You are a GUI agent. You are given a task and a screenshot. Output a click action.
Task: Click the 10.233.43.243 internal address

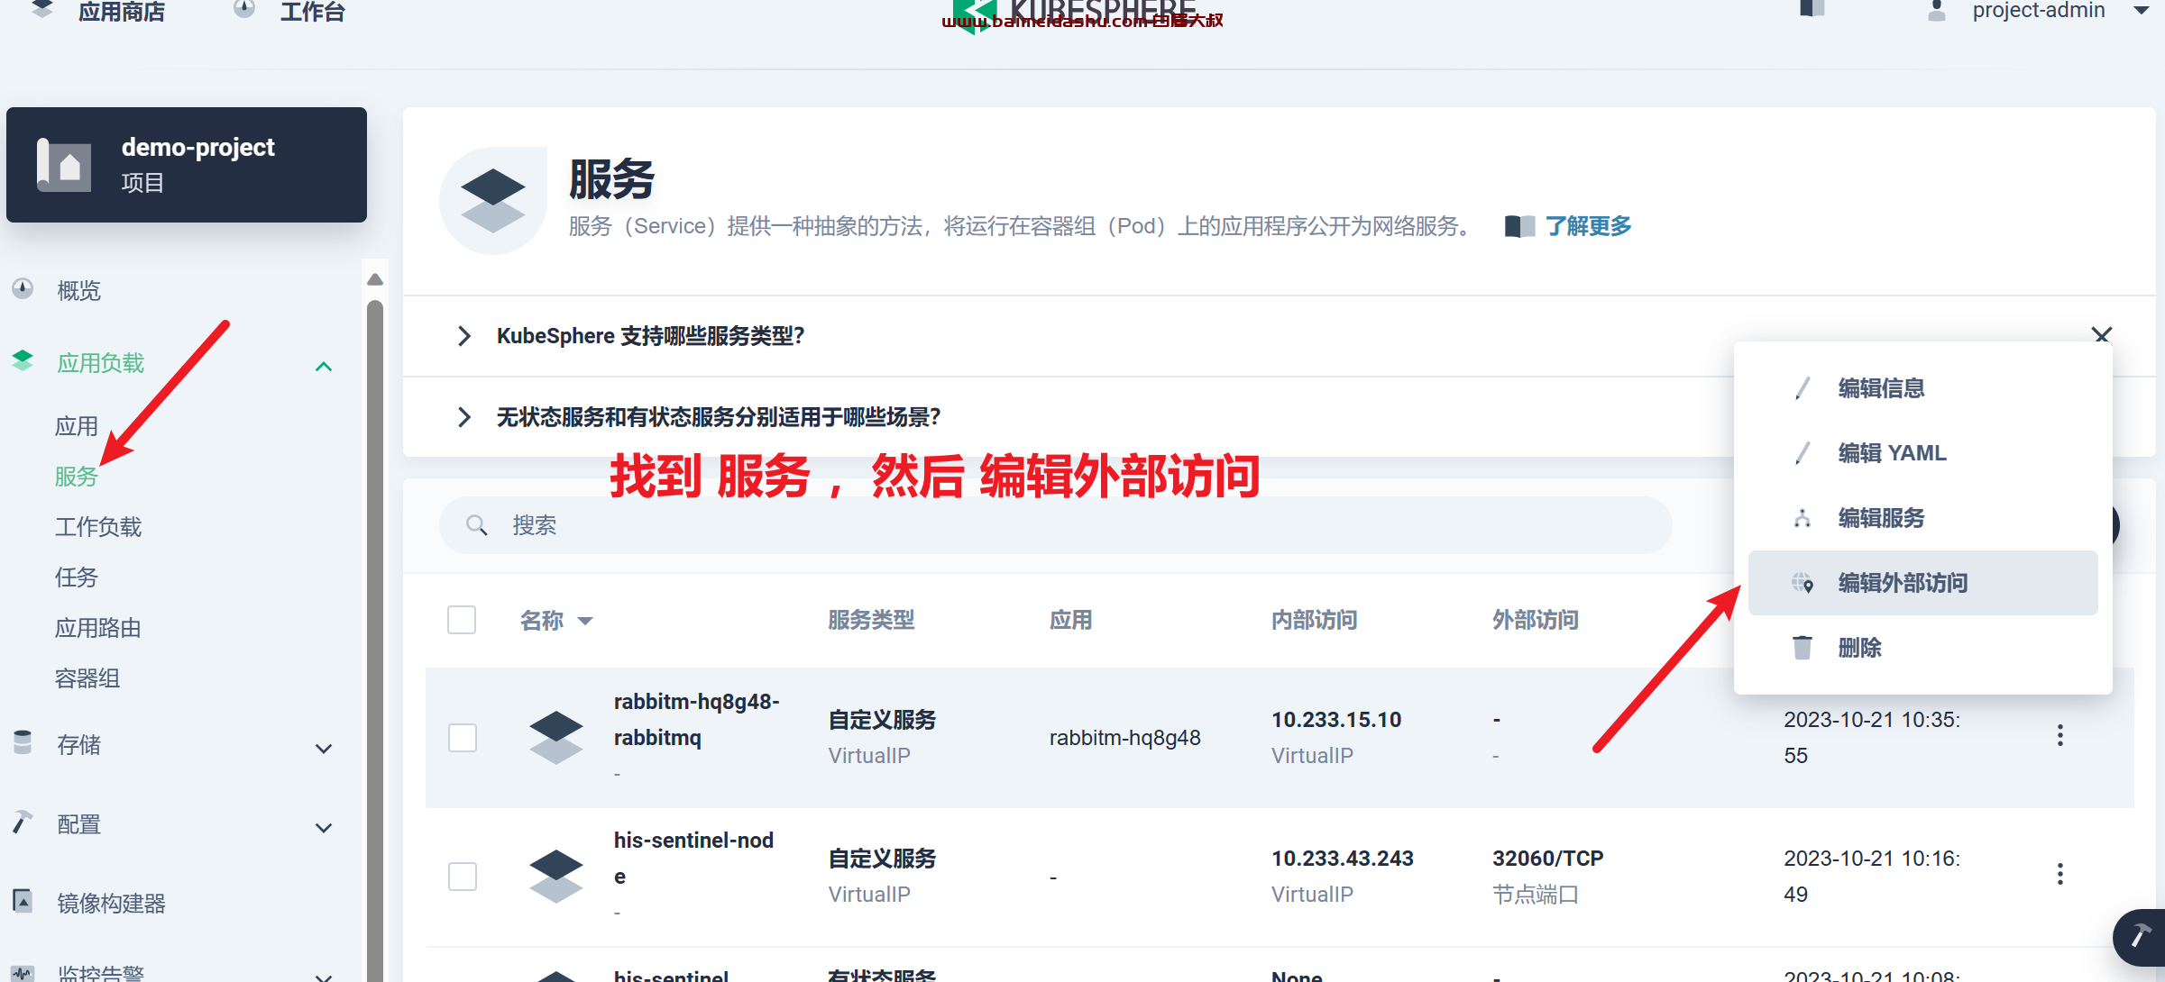(x=1343, y=859)
